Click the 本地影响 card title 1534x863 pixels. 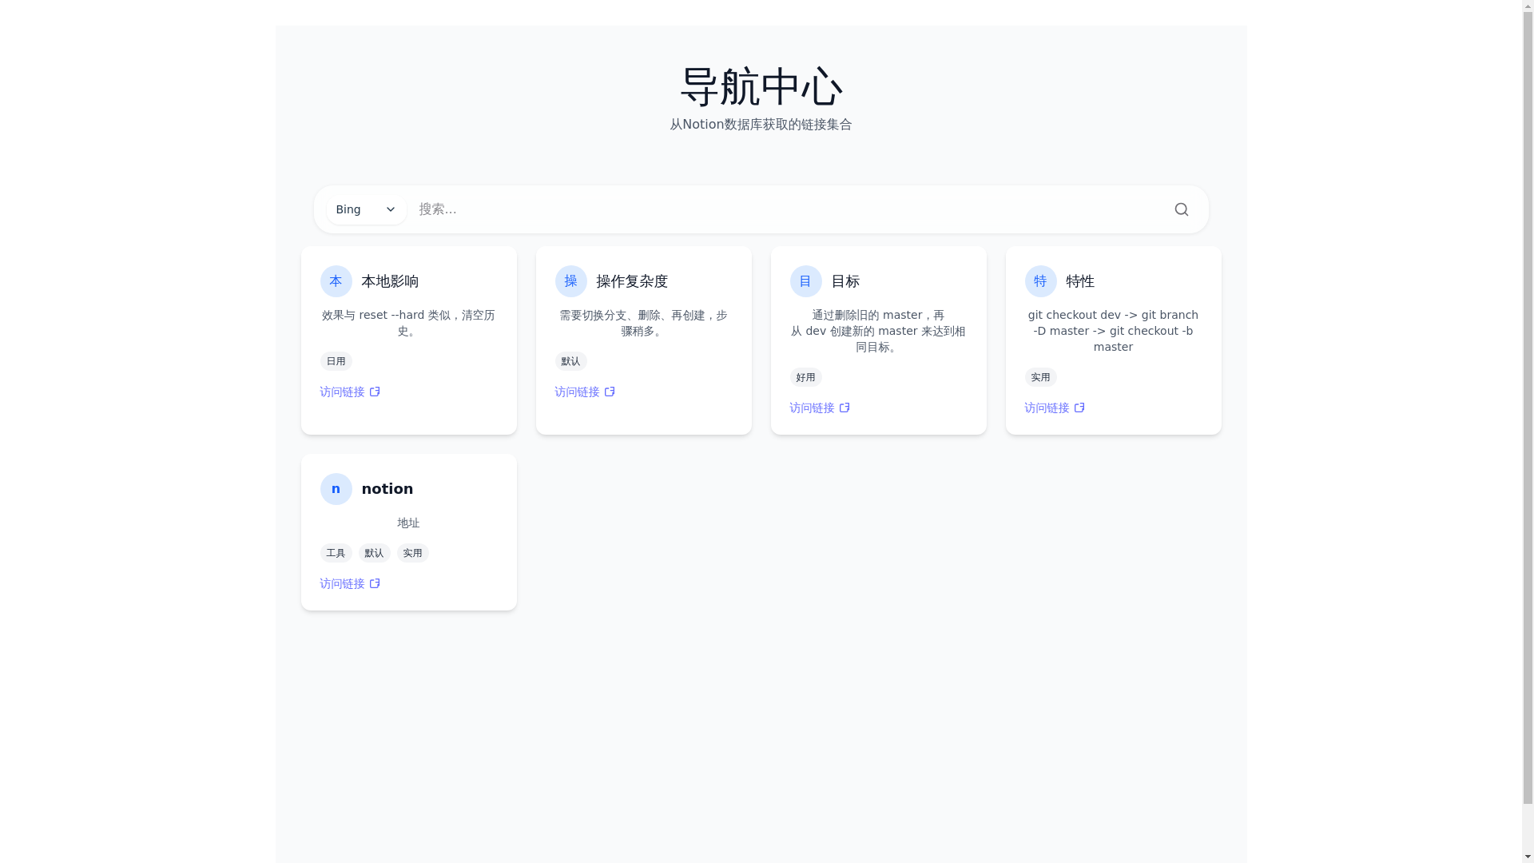pos(390,281)
